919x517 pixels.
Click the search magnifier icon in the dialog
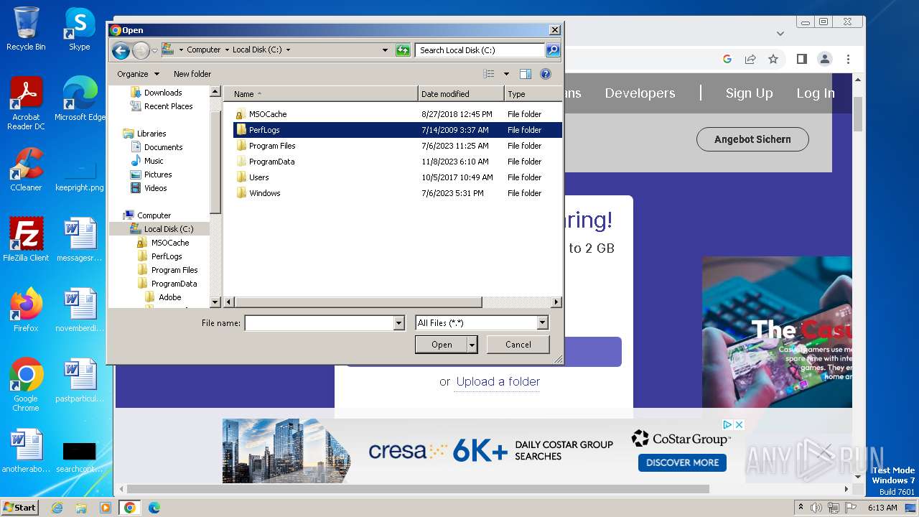[552, 50]
